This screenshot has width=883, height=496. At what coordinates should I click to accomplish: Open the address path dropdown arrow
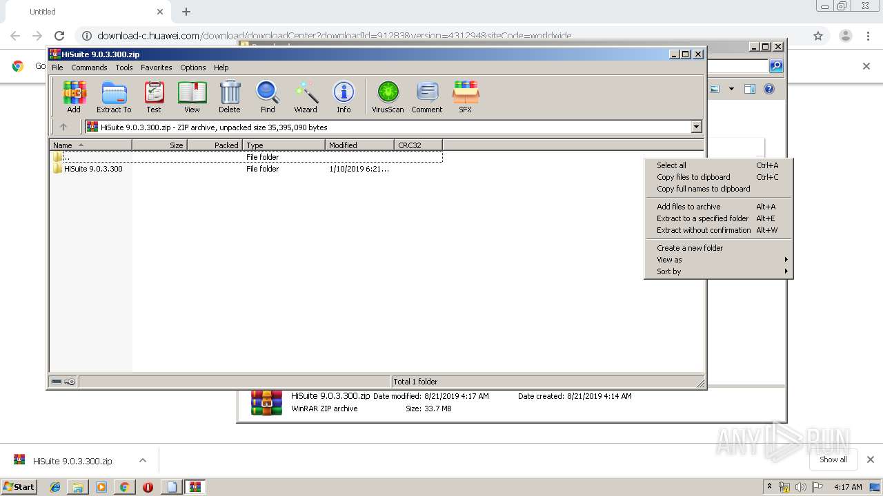(x=696, y=127)
